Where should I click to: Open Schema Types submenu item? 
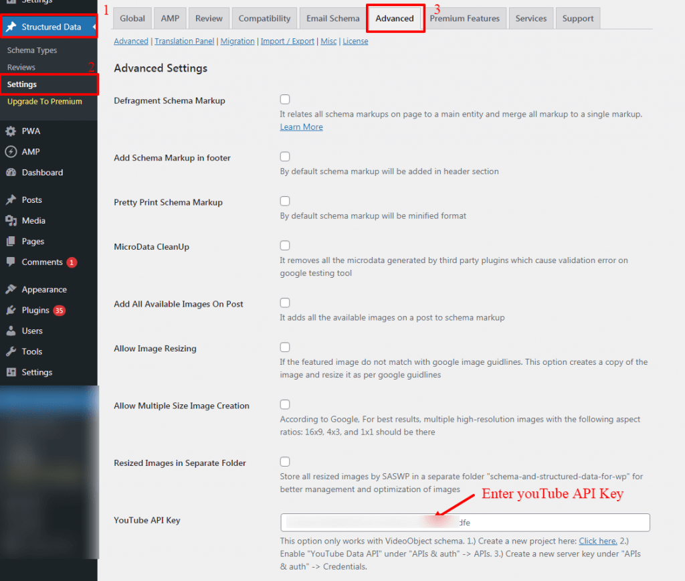click(32, 50)
